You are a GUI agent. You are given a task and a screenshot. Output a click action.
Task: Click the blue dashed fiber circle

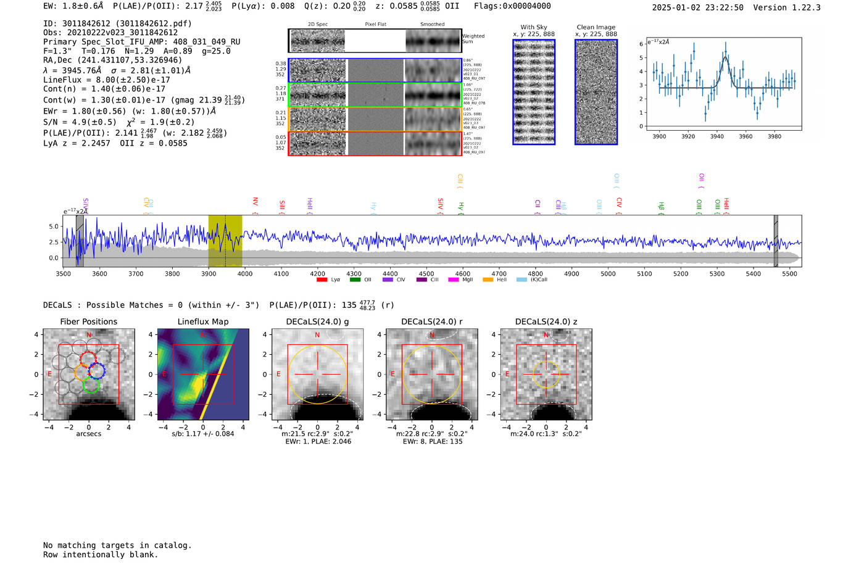click(96, 371)
